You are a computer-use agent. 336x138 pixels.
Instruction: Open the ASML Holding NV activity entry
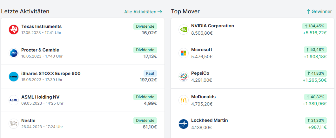click(83, 100)
